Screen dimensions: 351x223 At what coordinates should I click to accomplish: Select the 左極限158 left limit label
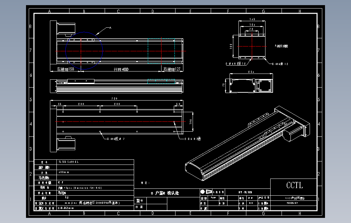pos(65,69)
